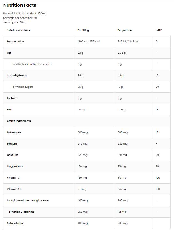Click the L-arginine alpha-ketoglutarate label
The width and height of the screenshot is (174, 232).
[x=28, y=200]
